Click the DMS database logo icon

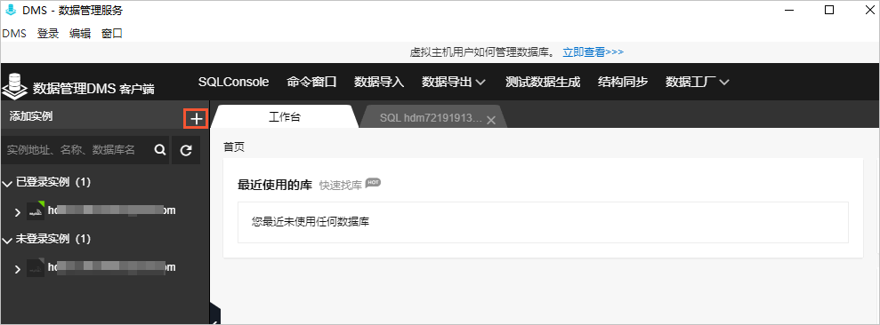pos(15,85)
